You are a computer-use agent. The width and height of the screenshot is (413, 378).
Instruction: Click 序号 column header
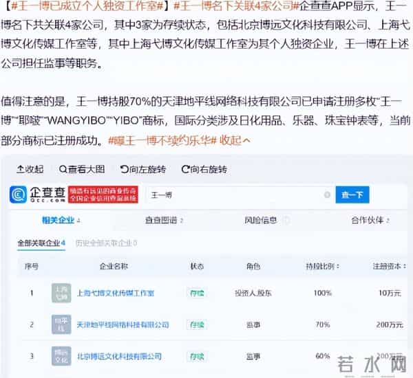(x=32, y=267)
